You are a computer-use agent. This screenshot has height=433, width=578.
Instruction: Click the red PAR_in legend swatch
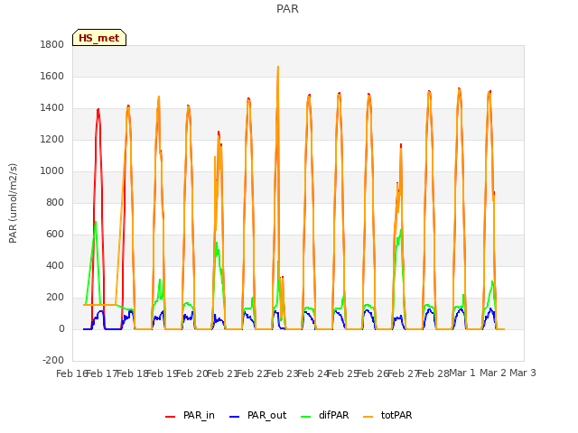point(171,417)
